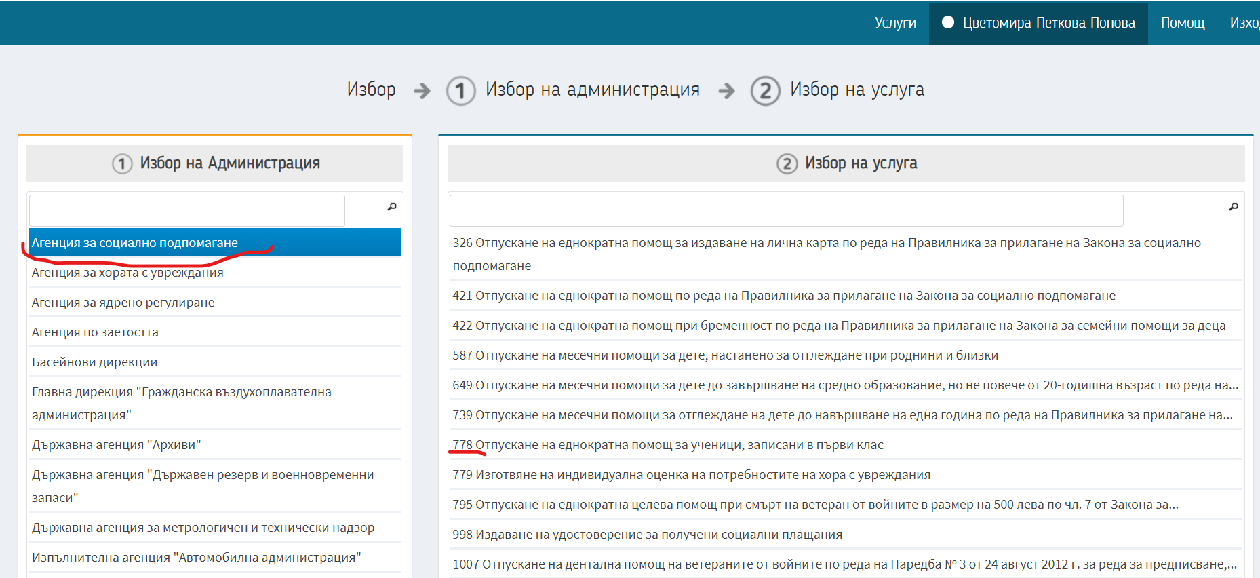Choose service 739 отглеждане на дете
Screen dimensions: 1260x578
(846, 415)
